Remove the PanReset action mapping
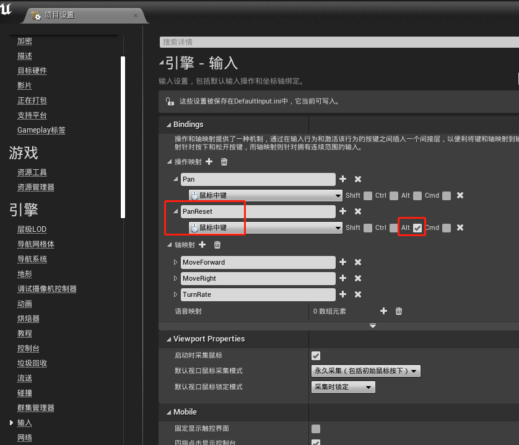This screenshot has width=519, height=445. tap(358, 211)
